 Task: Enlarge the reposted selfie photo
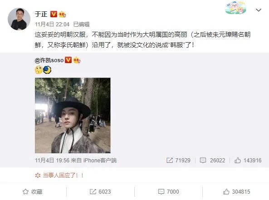point(73,115)
